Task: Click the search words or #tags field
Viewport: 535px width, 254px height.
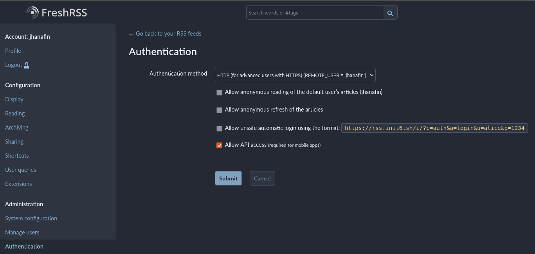Action: 314,12
